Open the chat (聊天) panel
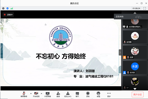The width and height of the screenshot is (148, 99). click(77, 94)
